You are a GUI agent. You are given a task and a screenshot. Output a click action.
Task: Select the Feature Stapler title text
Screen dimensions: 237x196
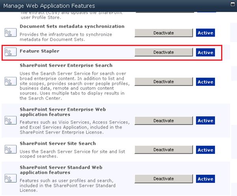click(x=39, y=51)
